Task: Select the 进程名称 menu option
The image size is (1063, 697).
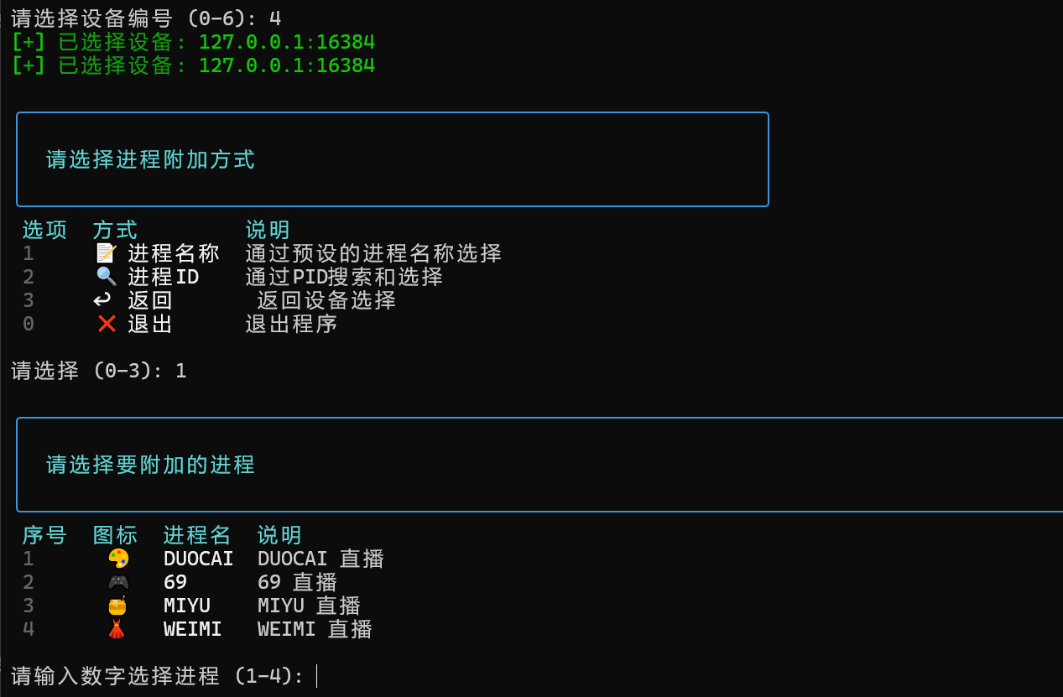Action: [173, 253]
